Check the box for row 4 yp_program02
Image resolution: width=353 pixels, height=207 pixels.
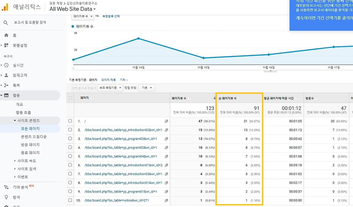[70, 147]
